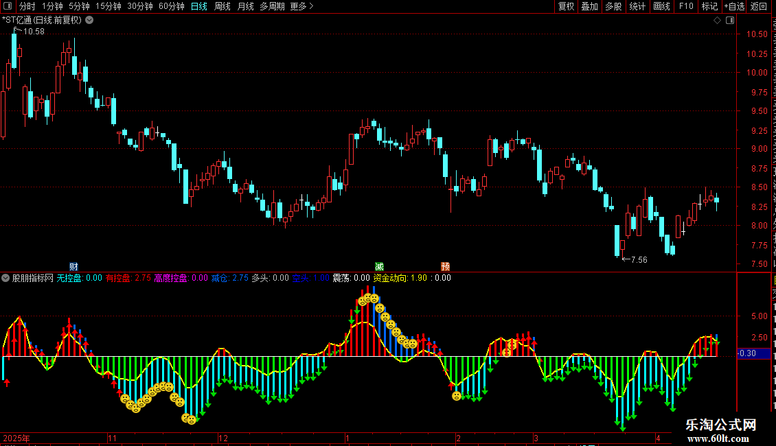
Task: Select the 60分钟 period
Action: click(172, 6)
